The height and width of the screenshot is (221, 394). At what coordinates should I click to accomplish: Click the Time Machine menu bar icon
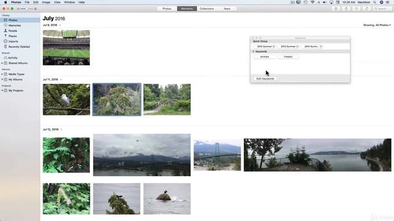(x=305, y=2)
